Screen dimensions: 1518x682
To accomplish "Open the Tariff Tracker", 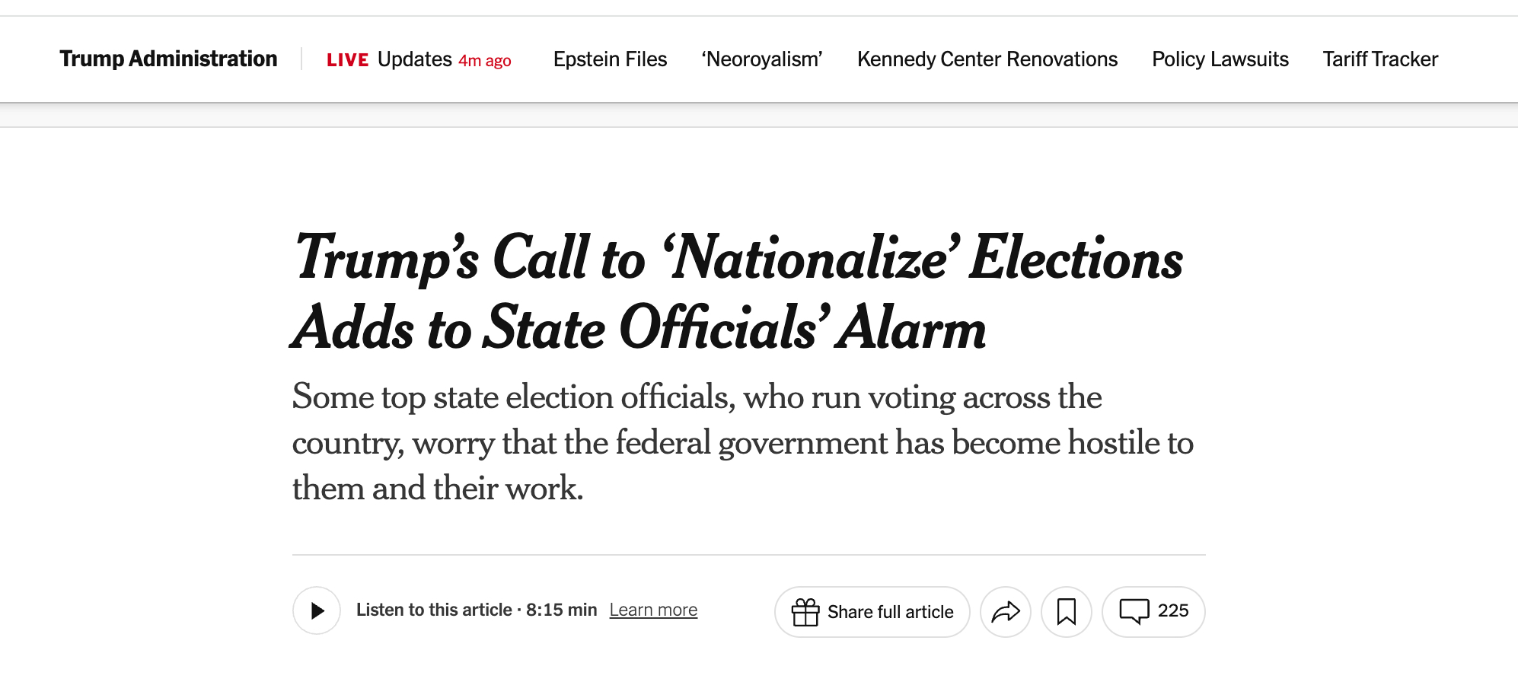I will click(x=1379, y=59).
